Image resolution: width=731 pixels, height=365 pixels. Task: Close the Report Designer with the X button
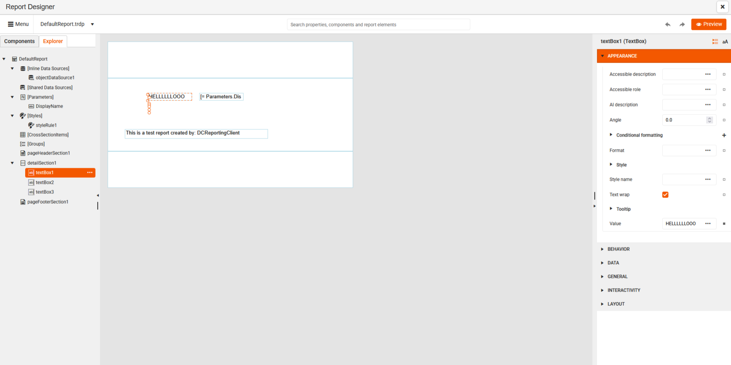click(x=722, y=7)
